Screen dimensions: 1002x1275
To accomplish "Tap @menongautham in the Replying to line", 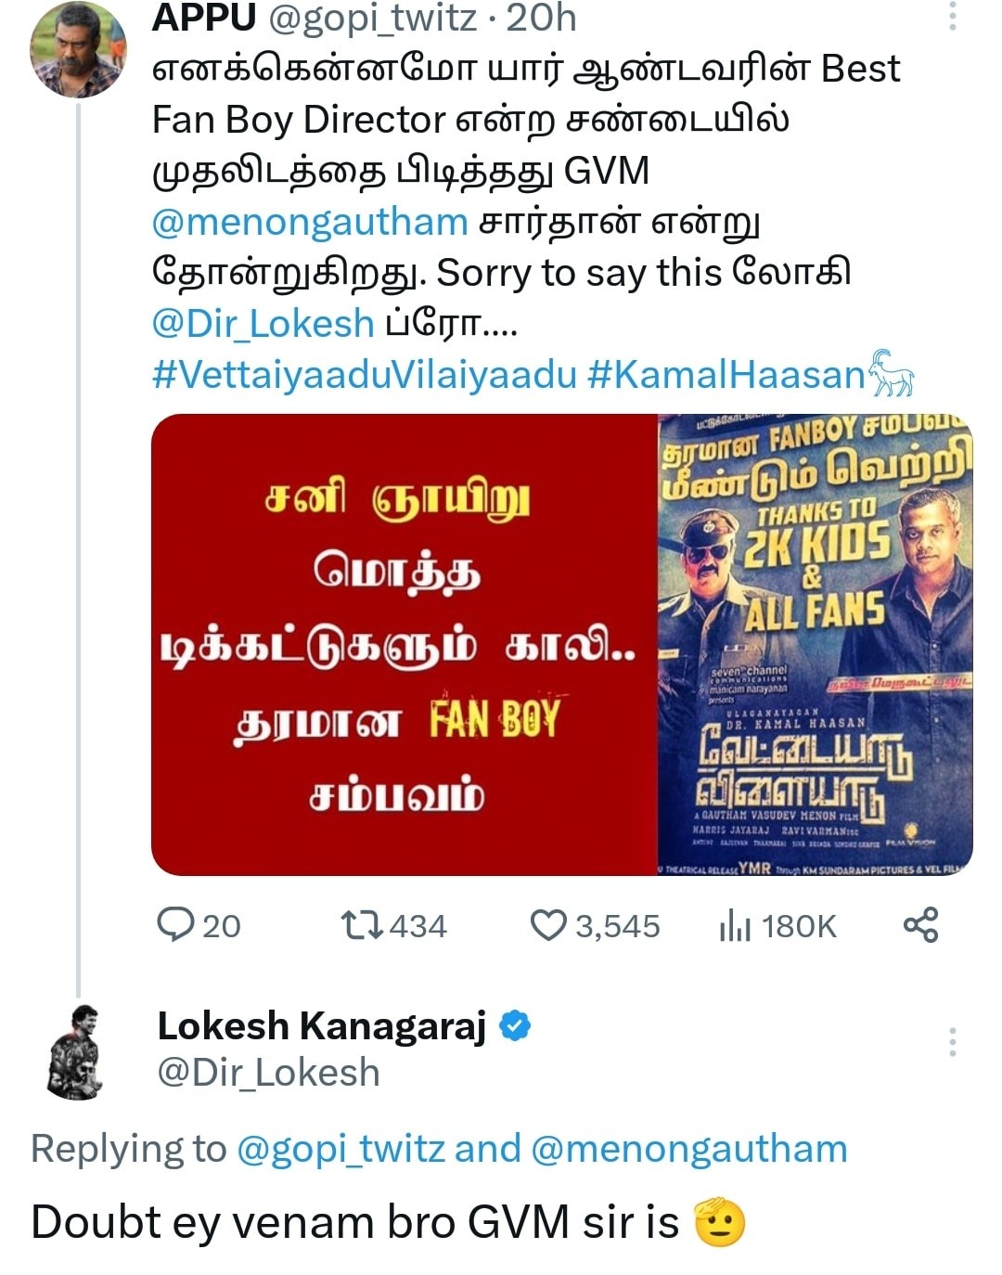I will pos(689,1149).
